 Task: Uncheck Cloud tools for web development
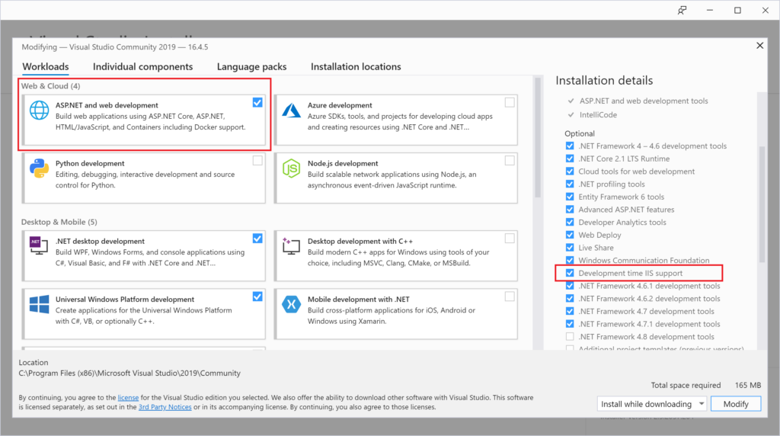tap(570, 172)
